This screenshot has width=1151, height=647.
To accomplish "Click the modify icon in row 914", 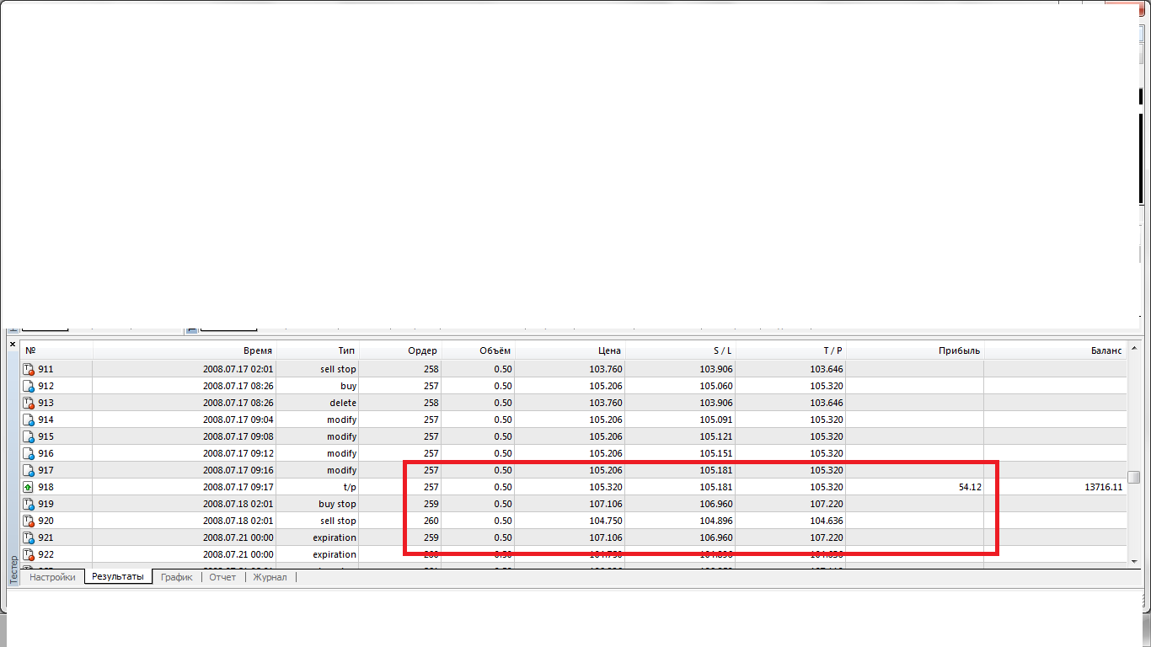I will [x=28, y=420].
